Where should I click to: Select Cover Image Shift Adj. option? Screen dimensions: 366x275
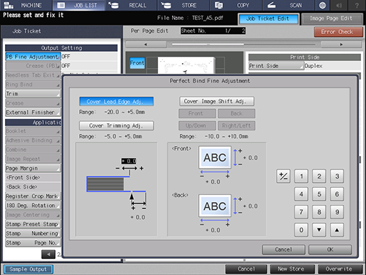pos(217,101)
